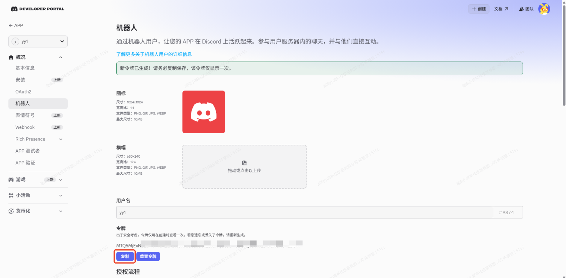
Task: Select 机器人 in the sidebar
Action: click(38, 104)
